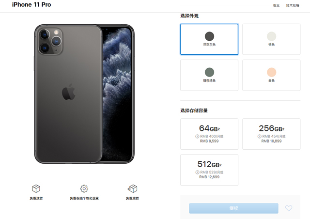Click the personalization gear icon
Screen dimensions: 310x219
point(84,188)
